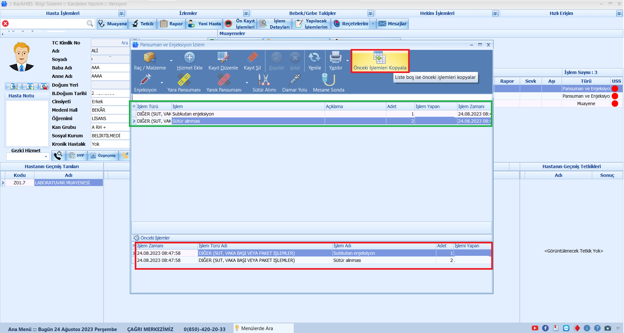Select Yanık Pansumanı tool

224,83
